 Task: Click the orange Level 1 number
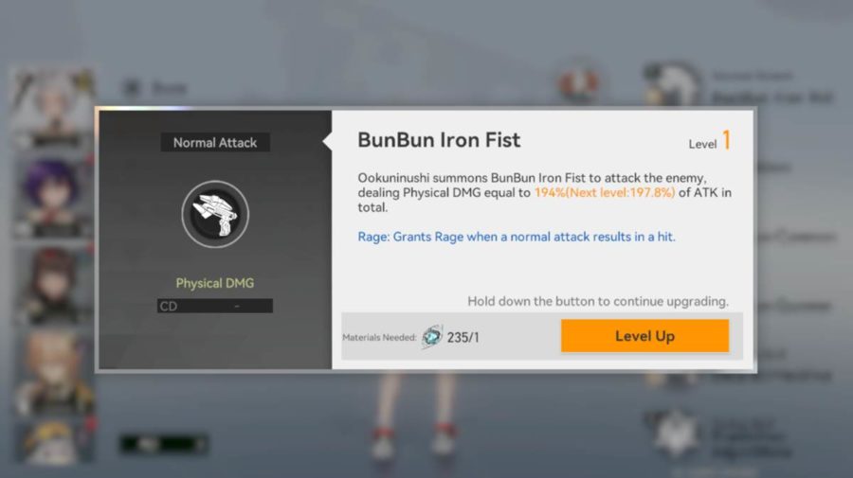click(726, 140)
